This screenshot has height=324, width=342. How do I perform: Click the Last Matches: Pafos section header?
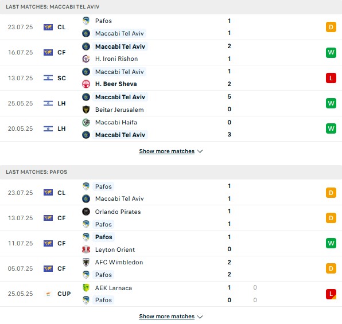171,172
